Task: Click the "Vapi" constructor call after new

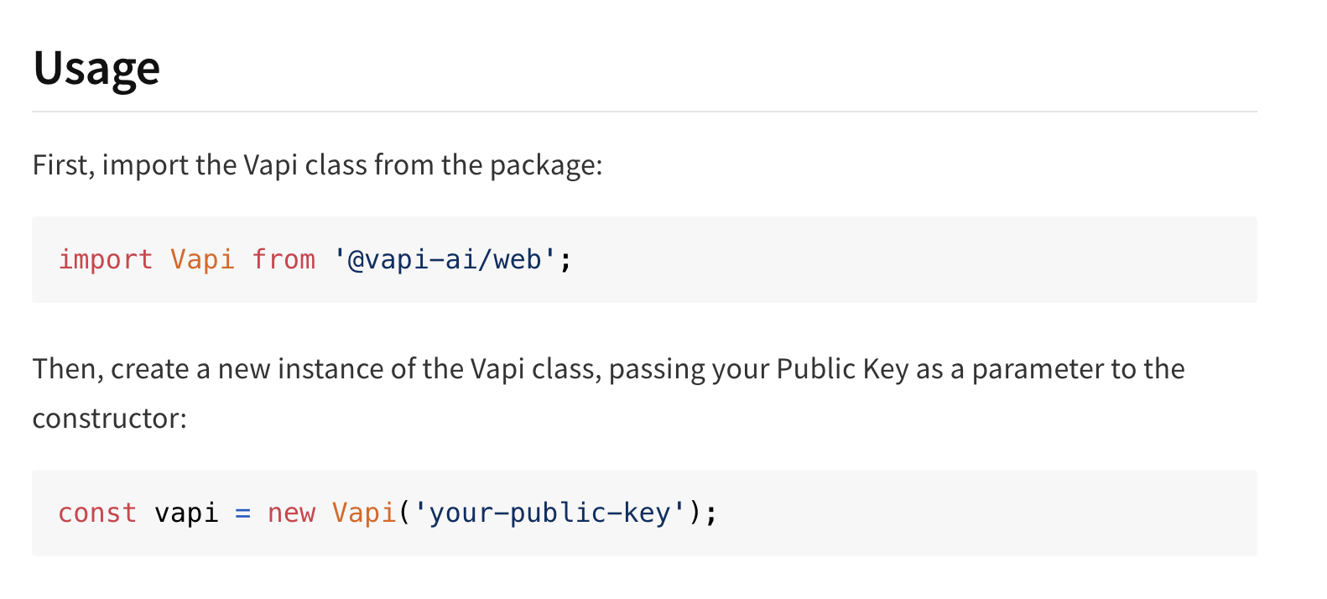Action: pyautogui.click(x=363, y=513)
